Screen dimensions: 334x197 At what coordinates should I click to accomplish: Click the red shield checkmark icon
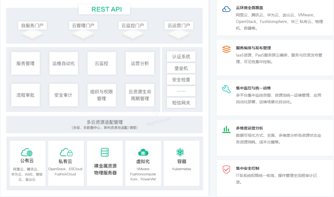226,170
